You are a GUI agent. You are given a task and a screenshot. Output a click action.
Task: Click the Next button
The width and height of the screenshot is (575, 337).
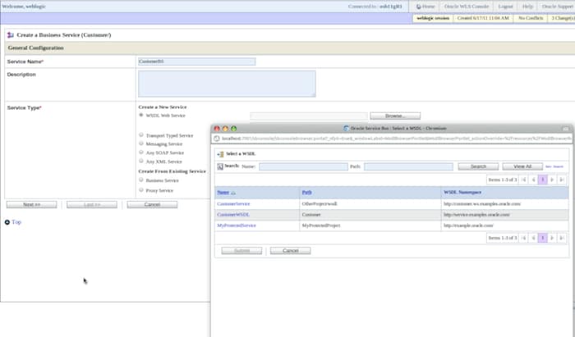(31, 204)
